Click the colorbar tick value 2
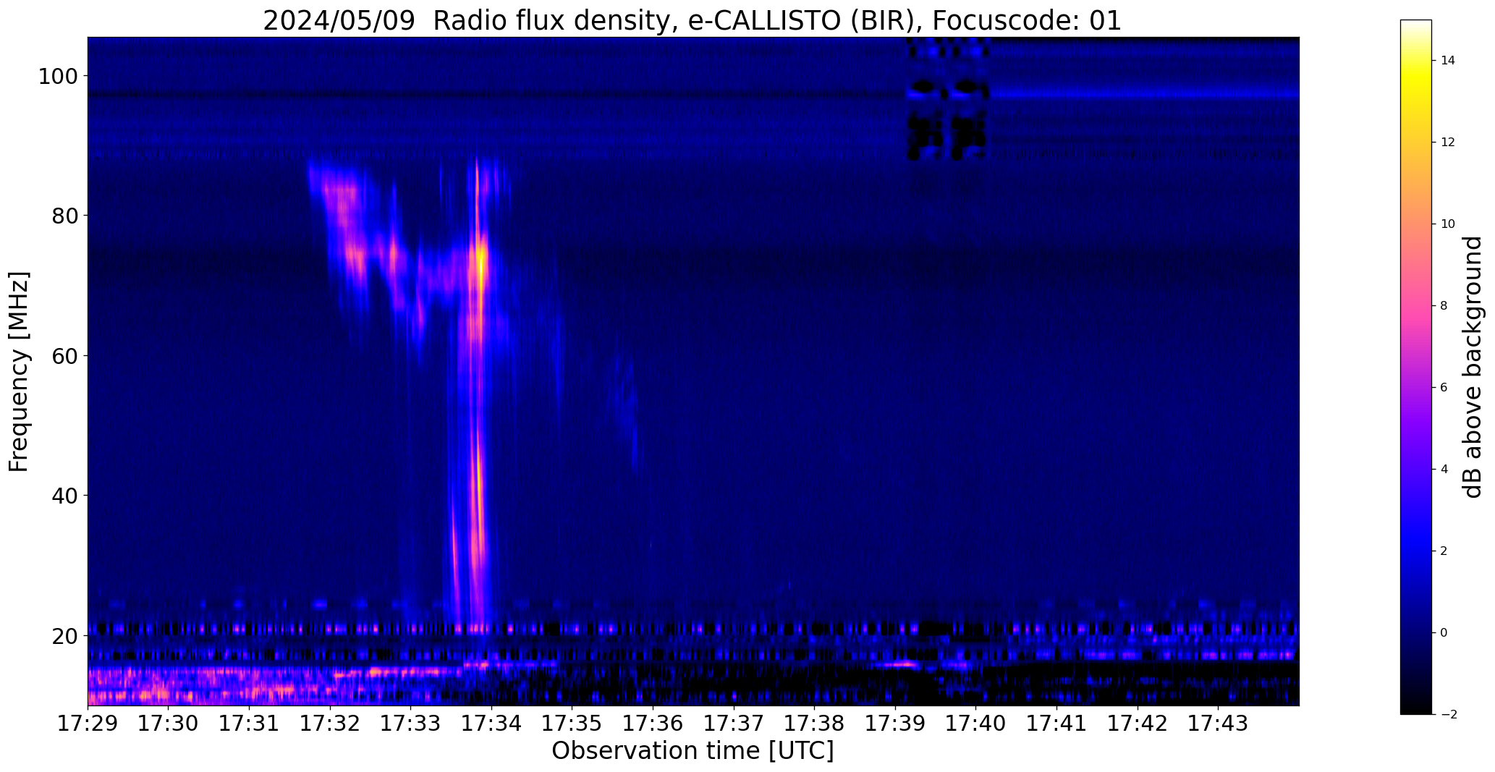This screenshot has height=772, width=1495. tap(1444, 551)
